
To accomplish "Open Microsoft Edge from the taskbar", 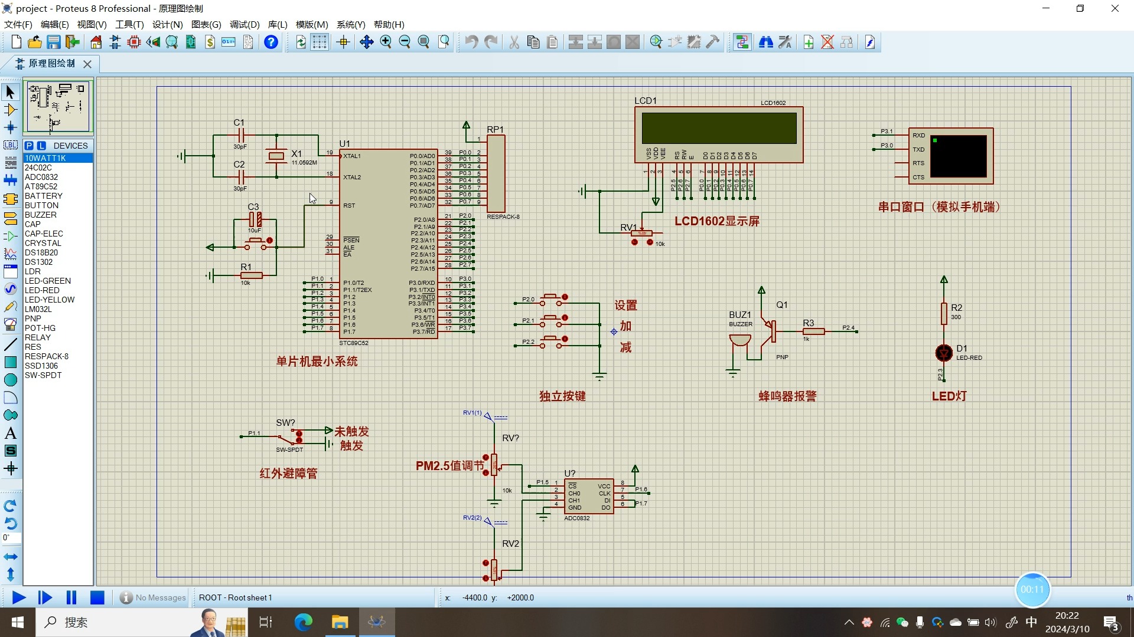I will [x=303, y=622].
